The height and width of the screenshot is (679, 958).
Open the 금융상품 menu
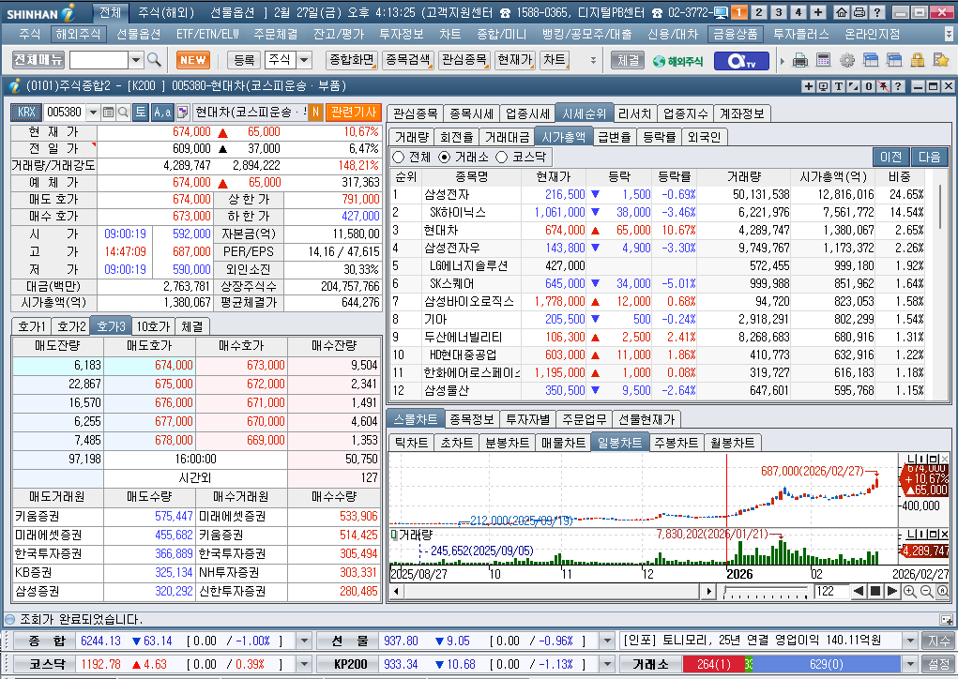click(x=735, y=34)
